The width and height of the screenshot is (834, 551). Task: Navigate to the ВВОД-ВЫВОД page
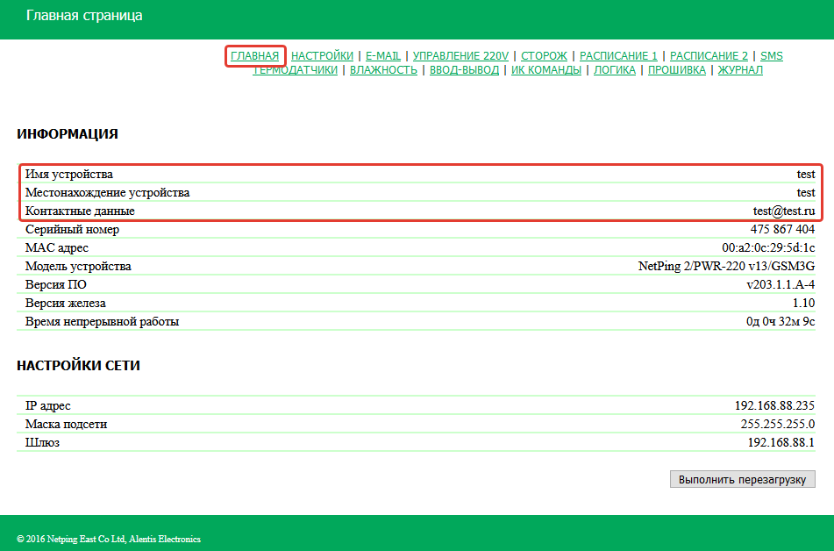pyautogui.click(x=464, y=70)
